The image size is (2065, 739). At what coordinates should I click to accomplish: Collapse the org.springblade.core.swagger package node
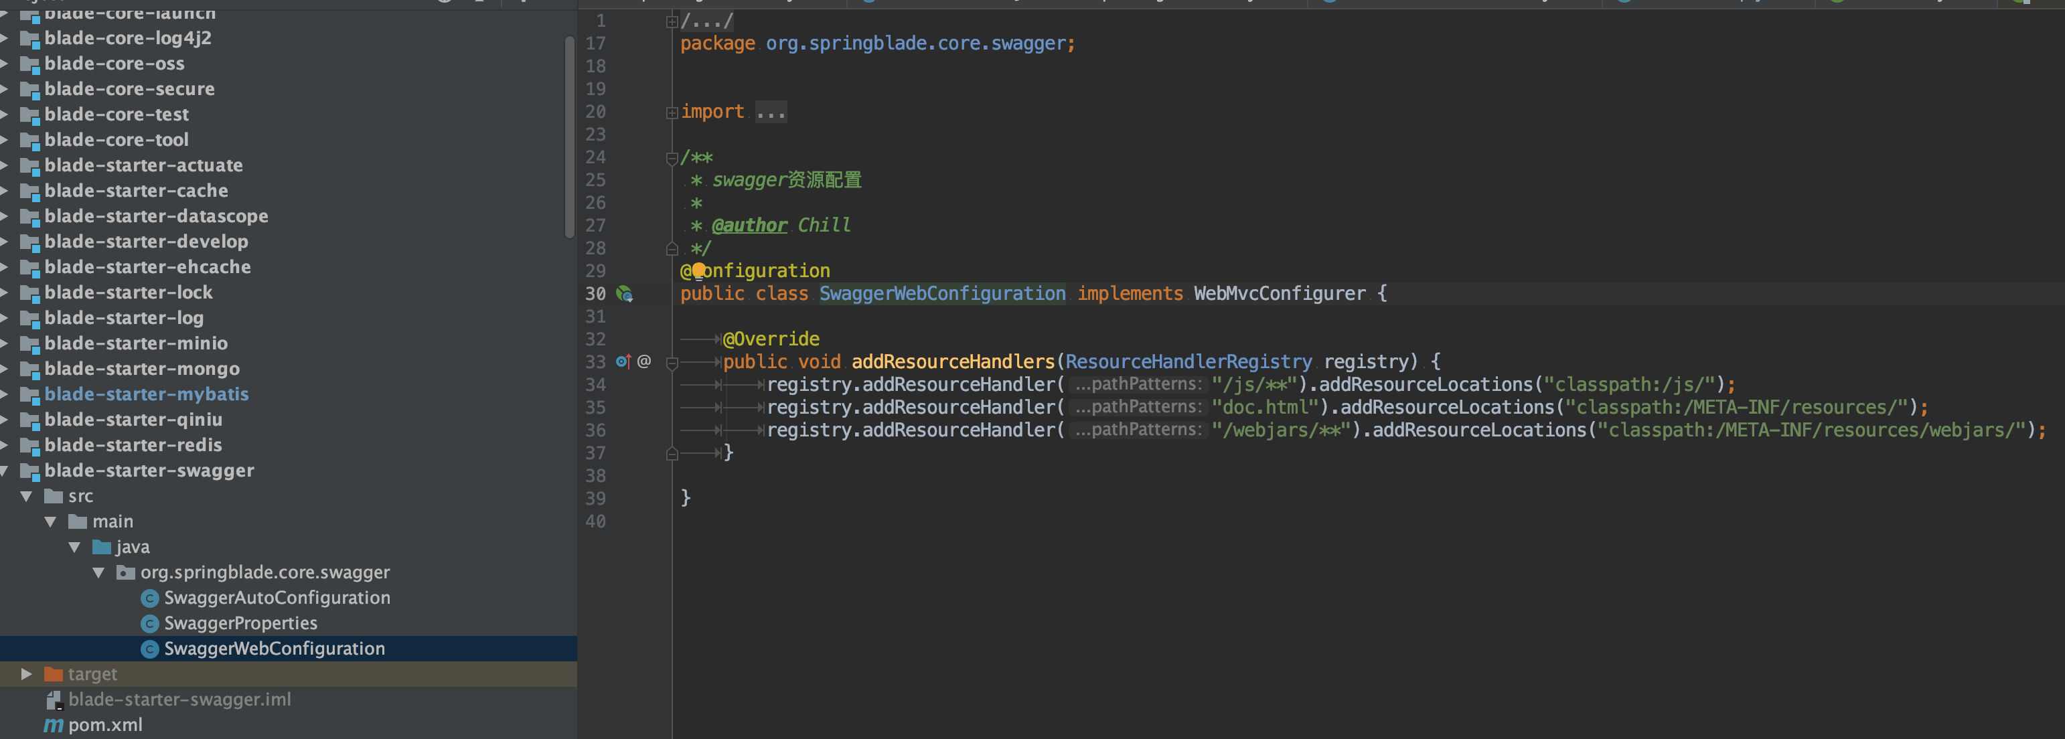tap(98, 572)
